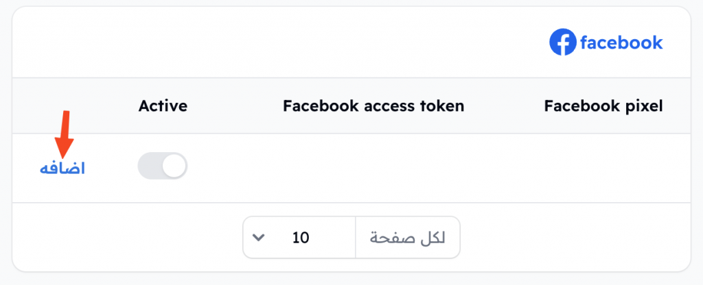The height and width of the screenshot is (285, 703).
Task: Click the grey track of the Active toggle
Action: (x=149, y=167)
